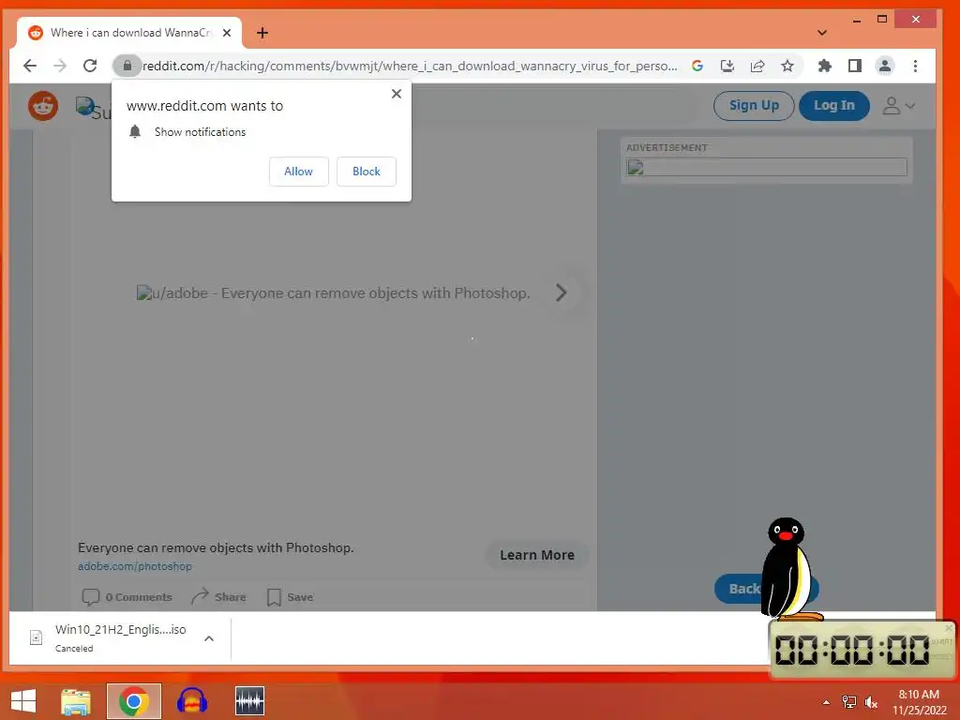Share the Adobe promoted post

coord(218,596)
